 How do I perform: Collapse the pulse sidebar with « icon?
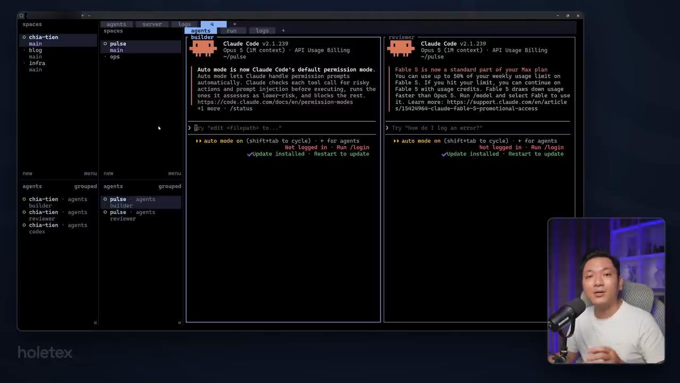tap(180, 322)
